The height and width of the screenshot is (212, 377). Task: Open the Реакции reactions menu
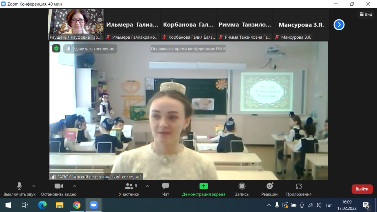[269, 189]
